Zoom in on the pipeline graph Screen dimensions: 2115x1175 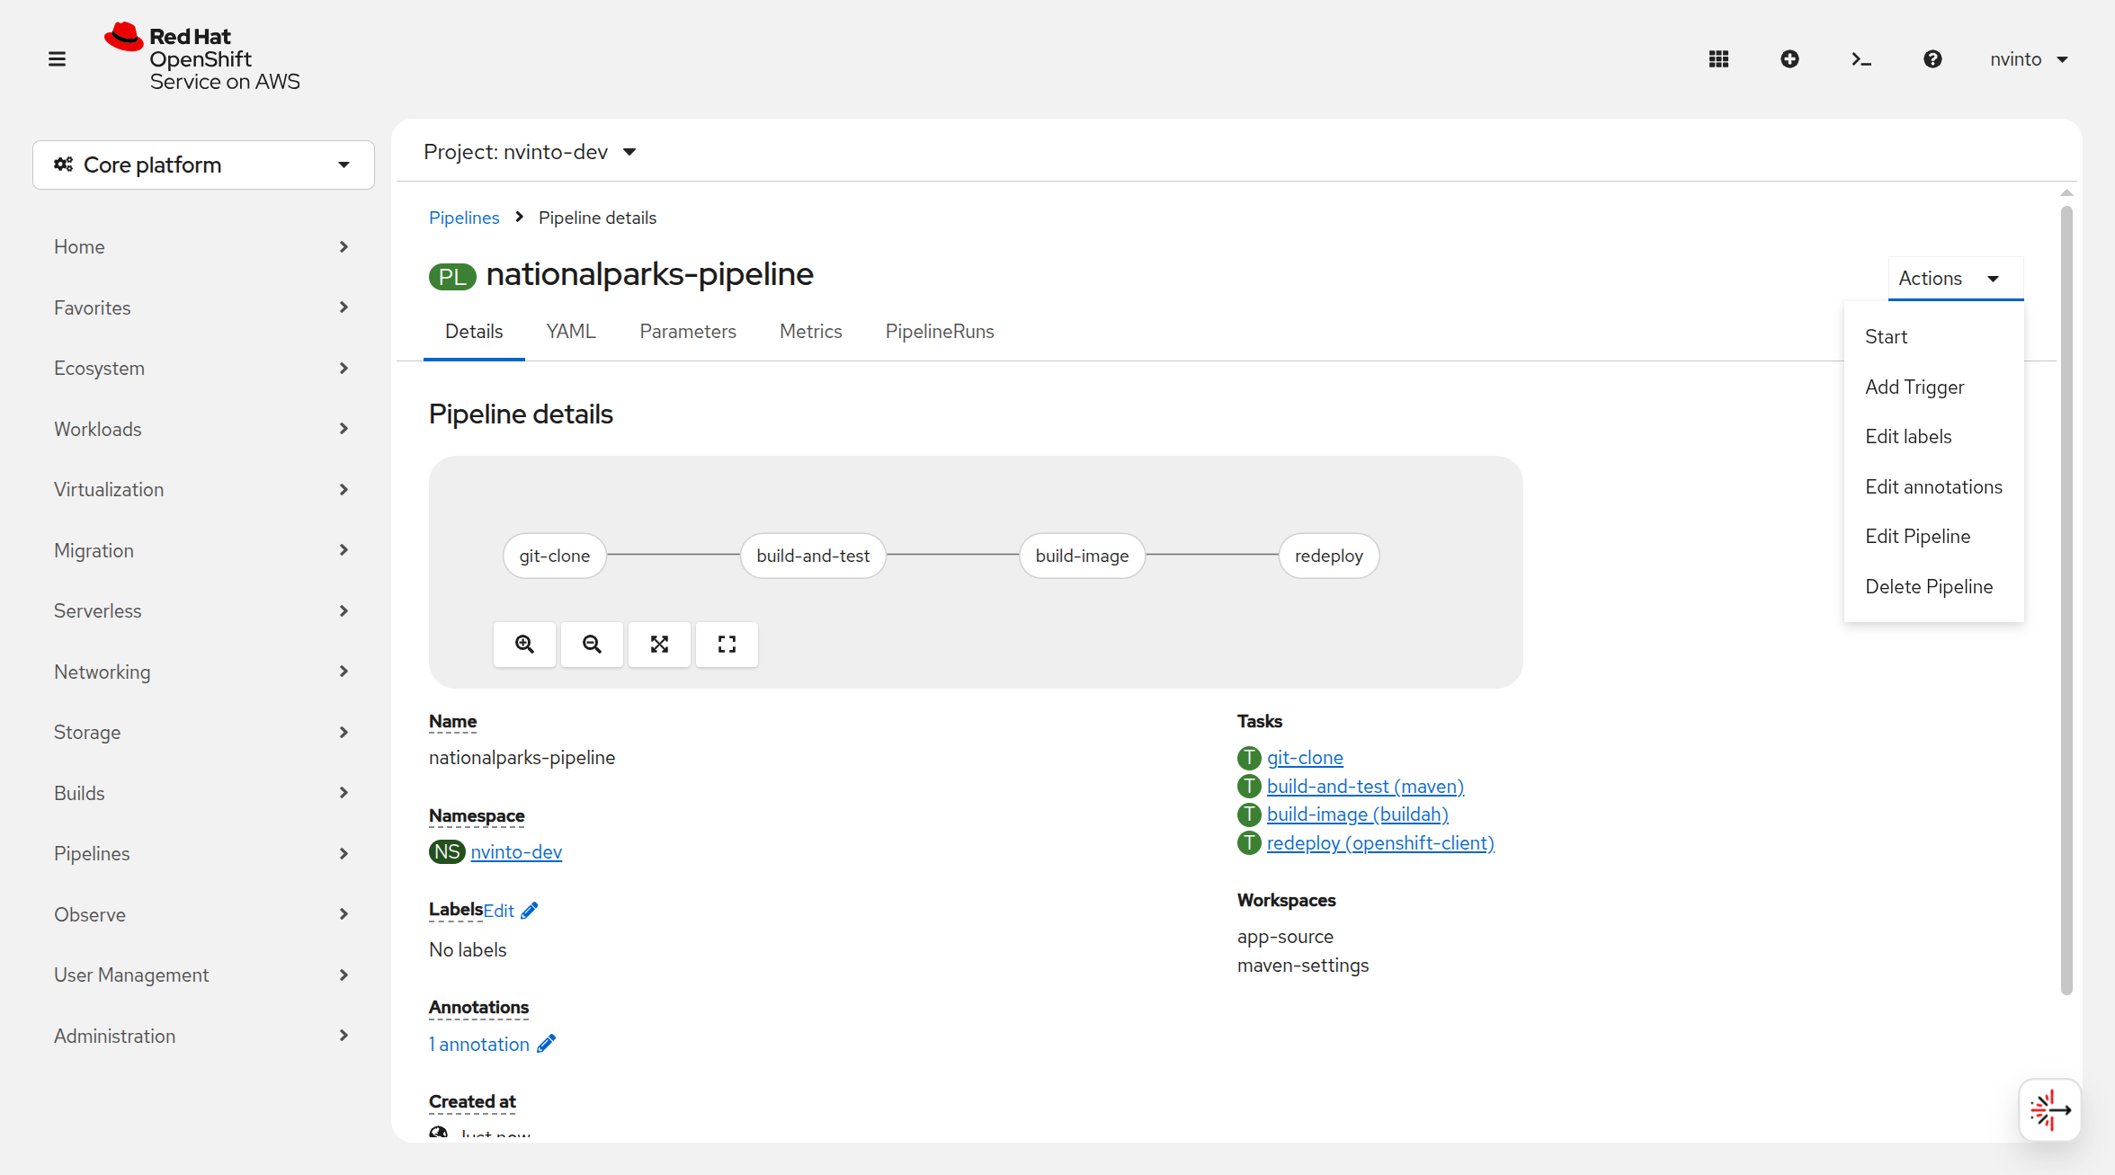point(524,644)
